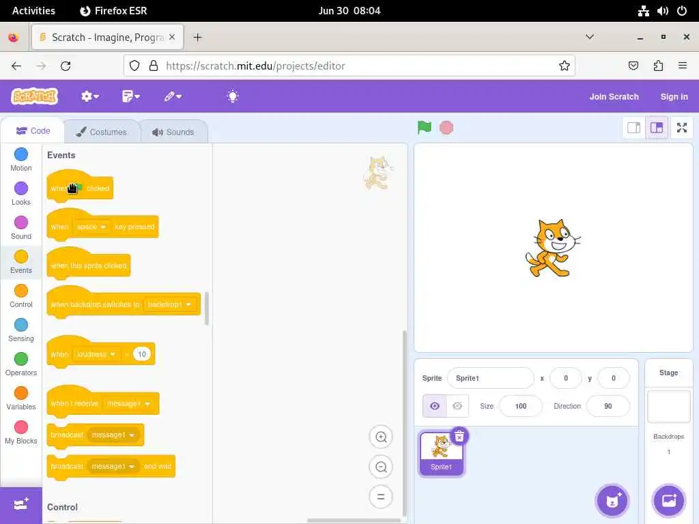Delete Sprite1 with the trash icon
The width and height of the screenshot is (699, 524).
tap(459, 436)
